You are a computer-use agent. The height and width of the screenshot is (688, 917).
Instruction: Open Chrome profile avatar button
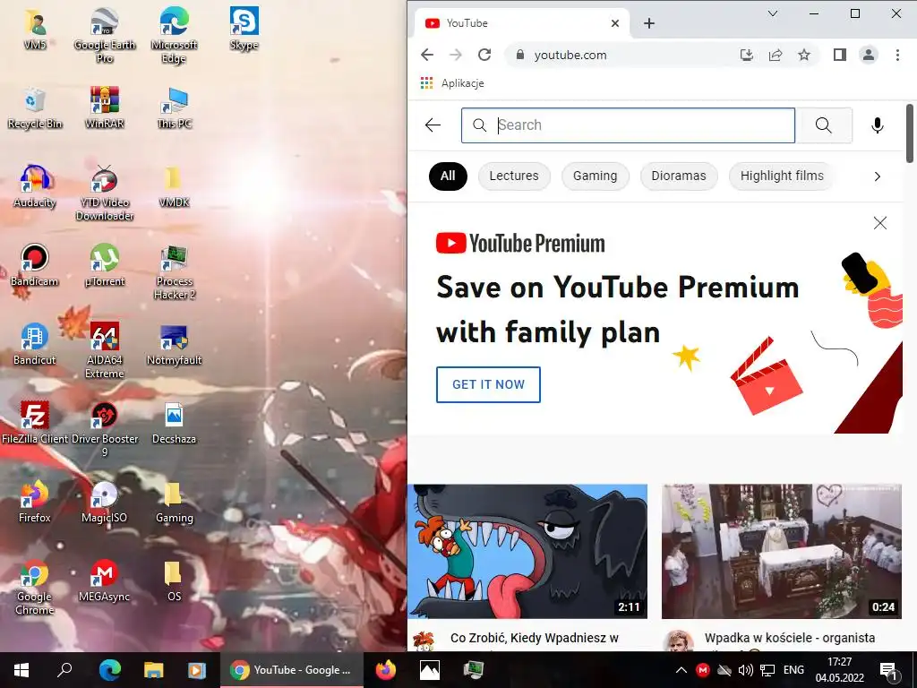869,55
